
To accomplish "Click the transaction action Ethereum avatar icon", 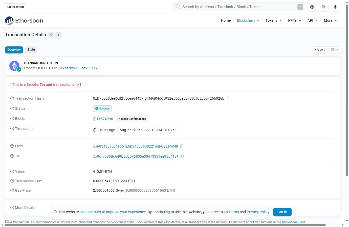I will click(x=15, y=66).
